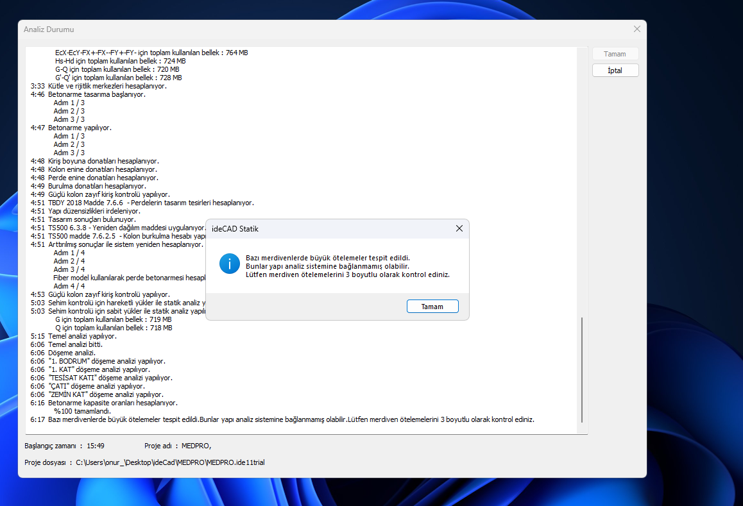The height and width of the screenshot is (506, 743).
Task: Close the ideCAD Statik message box
Action: point(459,228)
